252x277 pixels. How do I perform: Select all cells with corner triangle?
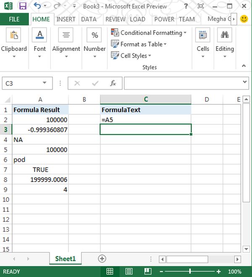[7, 100]
